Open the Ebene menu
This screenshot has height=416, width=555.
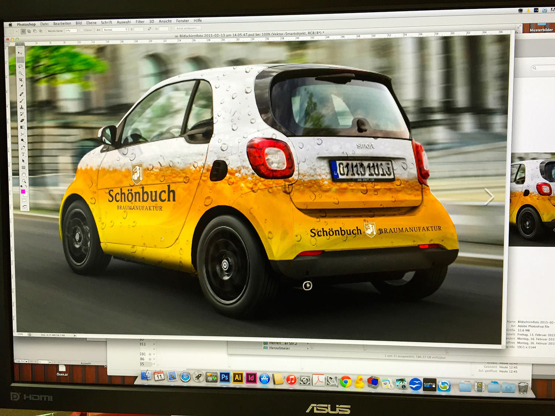coord(91,23)
